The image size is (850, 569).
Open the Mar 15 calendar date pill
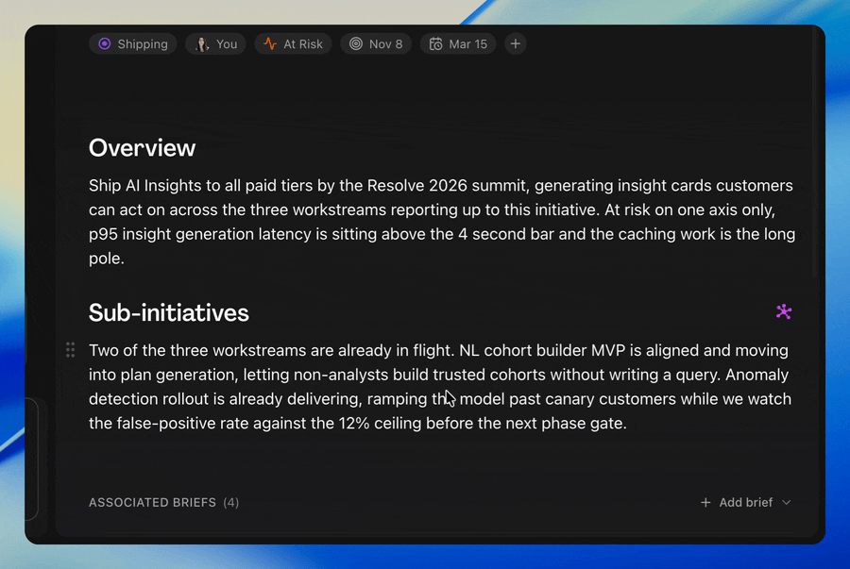click(x=458, y=43)
